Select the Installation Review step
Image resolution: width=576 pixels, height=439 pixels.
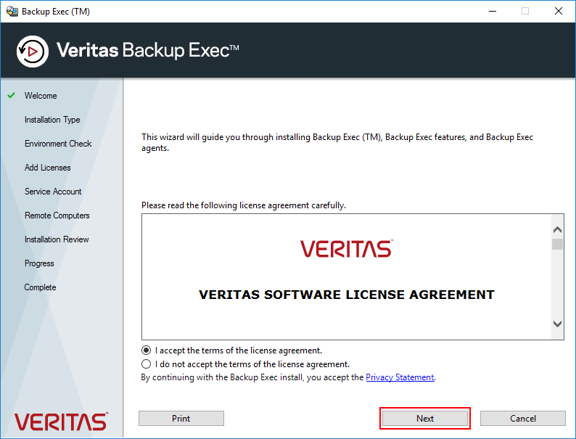coord(57,239)
